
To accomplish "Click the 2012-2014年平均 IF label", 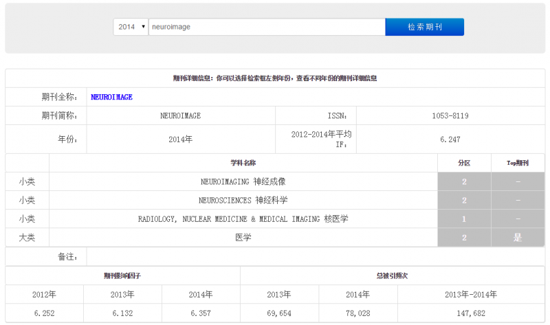I will click(x=321, y=139).
